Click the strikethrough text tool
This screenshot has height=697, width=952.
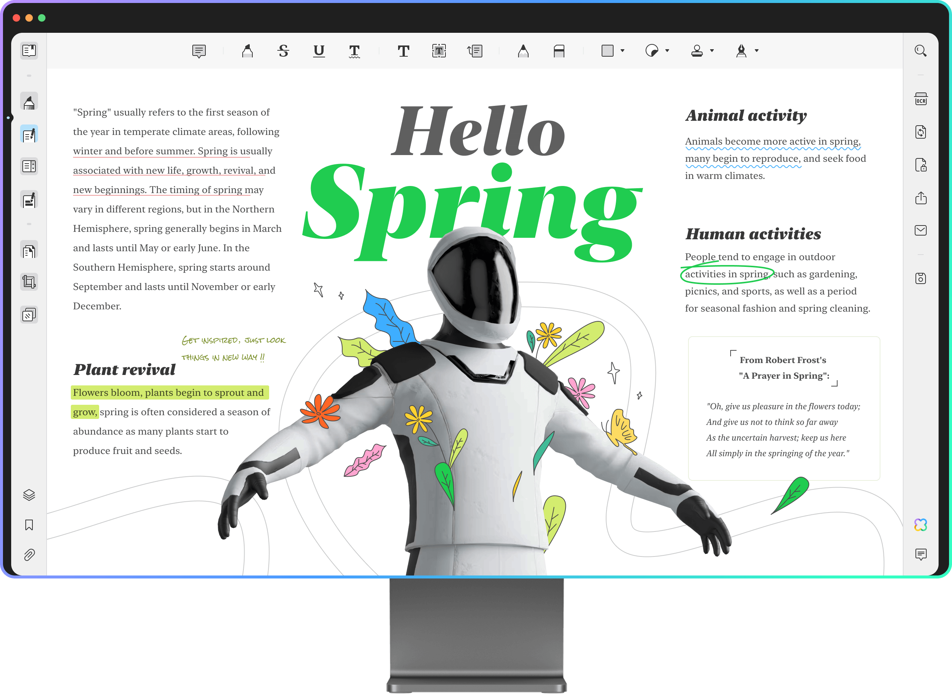pyautogui.click(x=282, y=50)
